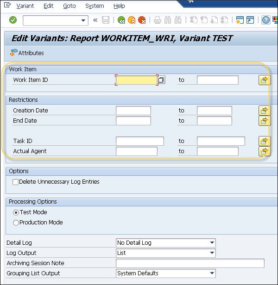Expand the Grouping List Output dropdown
This screenshot has width=278, height=285.
coord(212,273)
